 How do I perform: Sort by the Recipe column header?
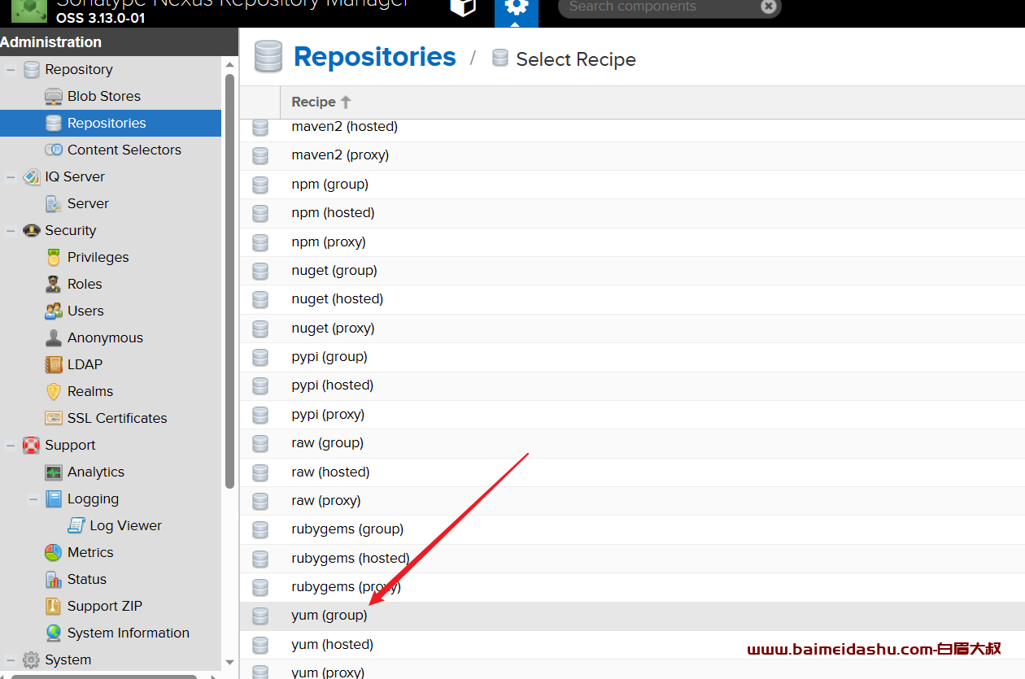click(321, 102)
